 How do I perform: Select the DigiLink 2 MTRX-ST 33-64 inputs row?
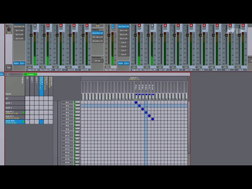coord(15,117)
